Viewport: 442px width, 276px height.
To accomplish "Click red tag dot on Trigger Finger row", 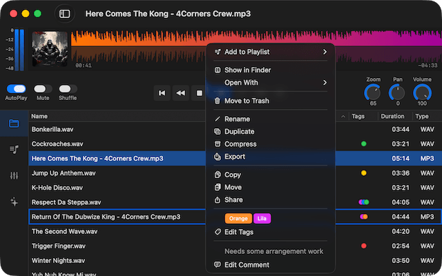I will [364, 246].
